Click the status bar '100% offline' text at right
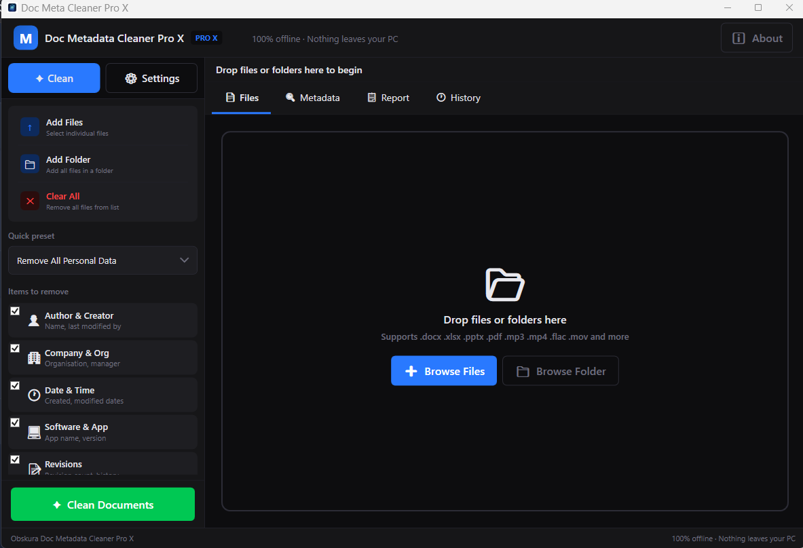Image resolution: width=803 pixels, height=548 pixels. 734,539
